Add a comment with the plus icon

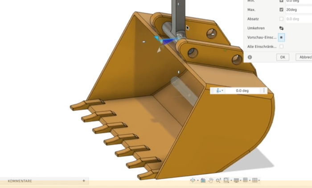click(84, 181)
